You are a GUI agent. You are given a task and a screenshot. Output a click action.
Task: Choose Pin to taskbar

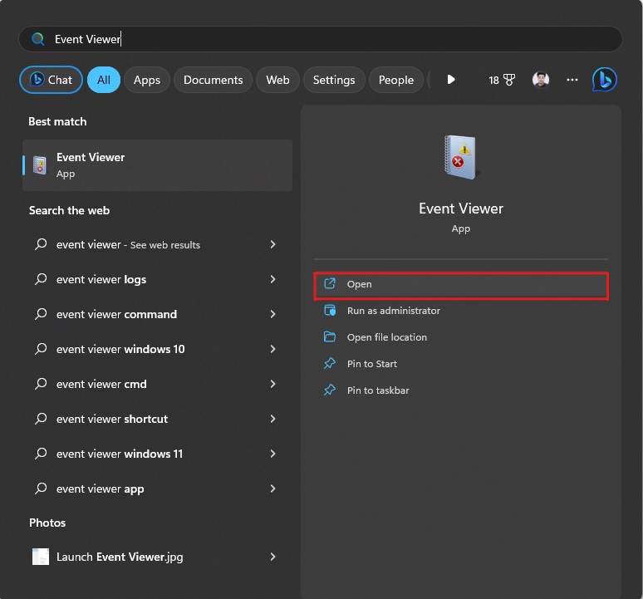click(x=461, y=390)
